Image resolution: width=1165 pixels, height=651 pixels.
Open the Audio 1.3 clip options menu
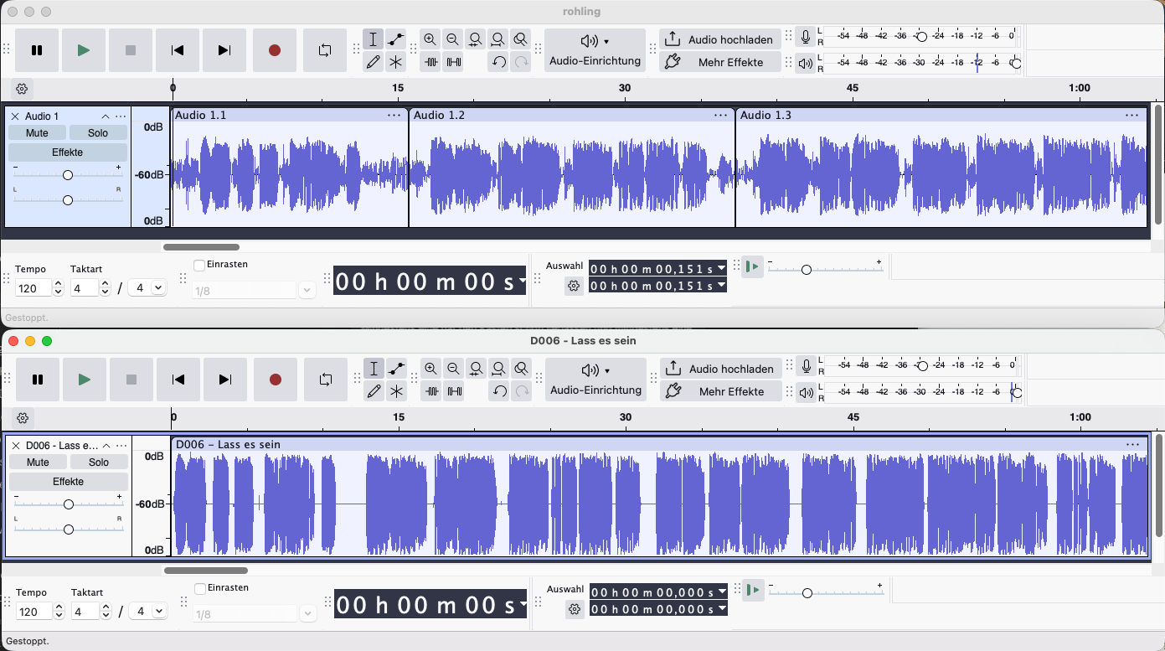pos(1132,116)
